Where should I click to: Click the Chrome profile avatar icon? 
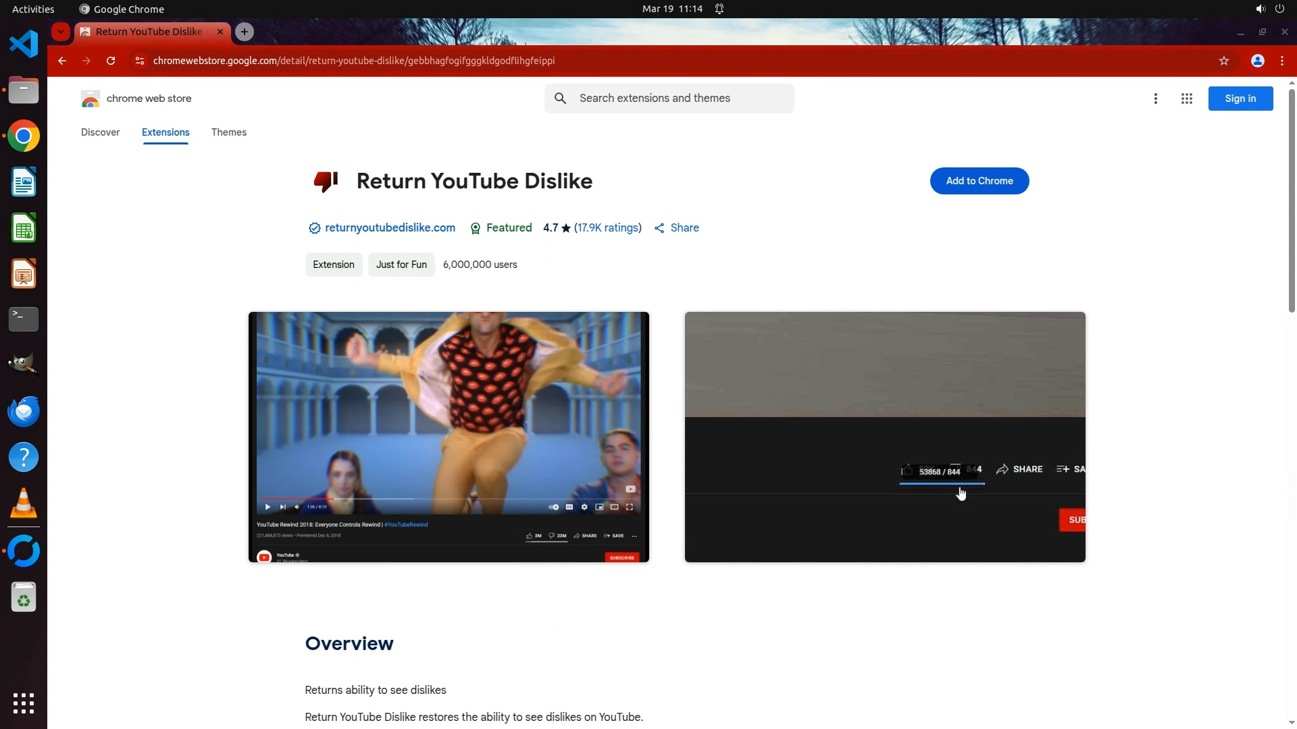(1257, 61)
